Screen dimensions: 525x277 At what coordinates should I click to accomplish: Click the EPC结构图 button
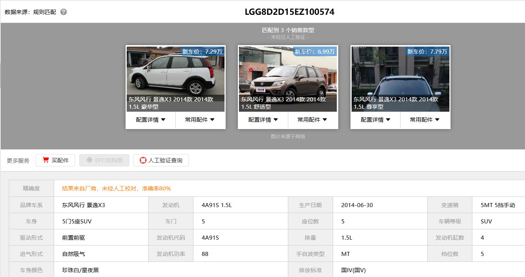(104, 161)
